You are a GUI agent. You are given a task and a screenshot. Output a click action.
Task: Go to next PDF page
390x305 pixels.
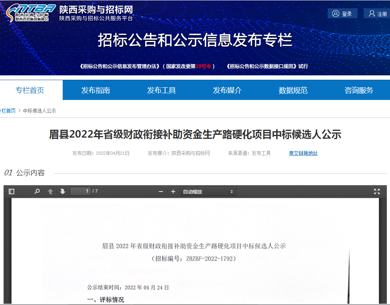[63, 192]
